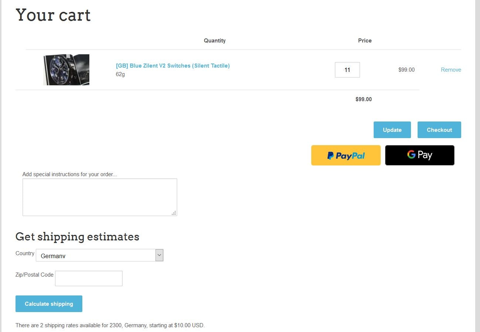The image size is (480, 332).
Task: Focus the quantity field showing 11
Action: tap(347, 70)
